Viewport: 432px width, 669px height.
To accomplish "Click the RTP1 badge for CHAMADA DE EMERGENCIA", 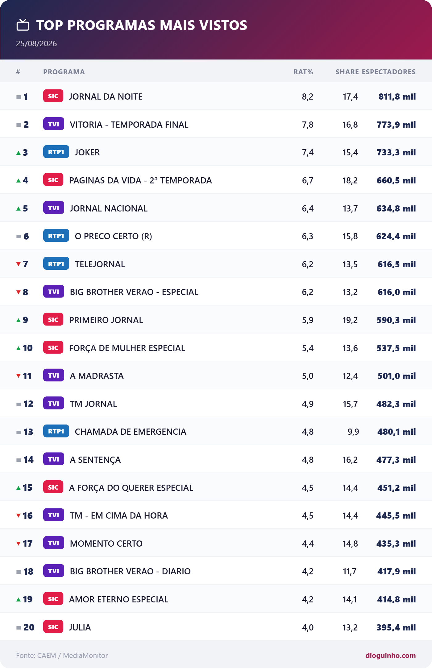I will pos(56,431).
